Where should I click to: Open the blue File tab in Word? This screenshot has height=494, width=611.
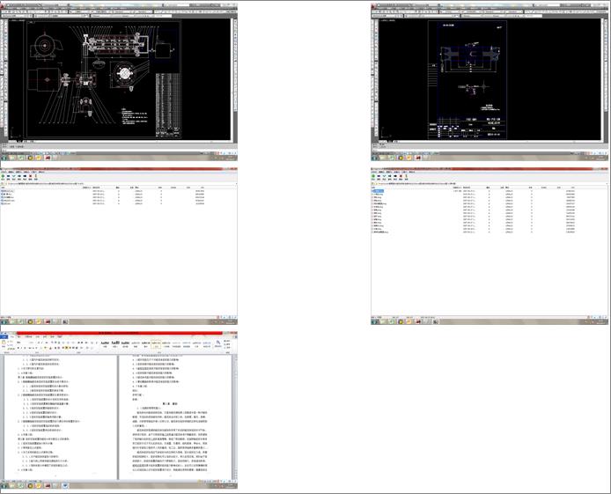(4, 336)
